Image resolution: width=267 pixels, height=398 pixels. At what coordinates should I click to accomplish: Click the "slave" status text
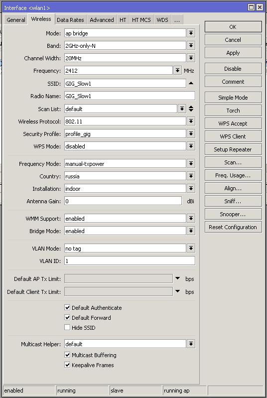click(x=117, y=391)
